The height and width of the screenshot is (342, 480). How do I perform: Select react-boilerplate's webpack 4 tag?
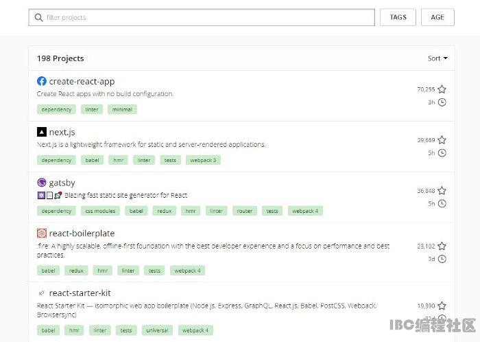[x=187, y=271]
